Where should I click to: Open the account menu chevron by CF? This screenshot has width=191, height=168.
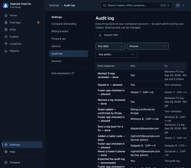click(x=184, y=5)
